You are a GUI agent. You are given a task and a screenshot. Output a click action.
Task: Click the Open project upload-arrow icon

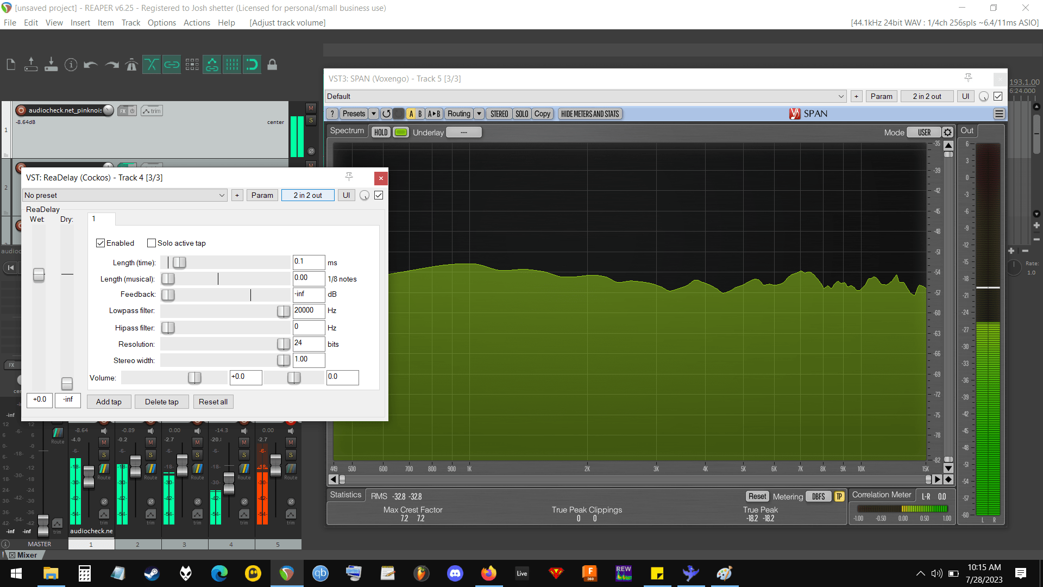pyautogui.click(x=31, y=65)
